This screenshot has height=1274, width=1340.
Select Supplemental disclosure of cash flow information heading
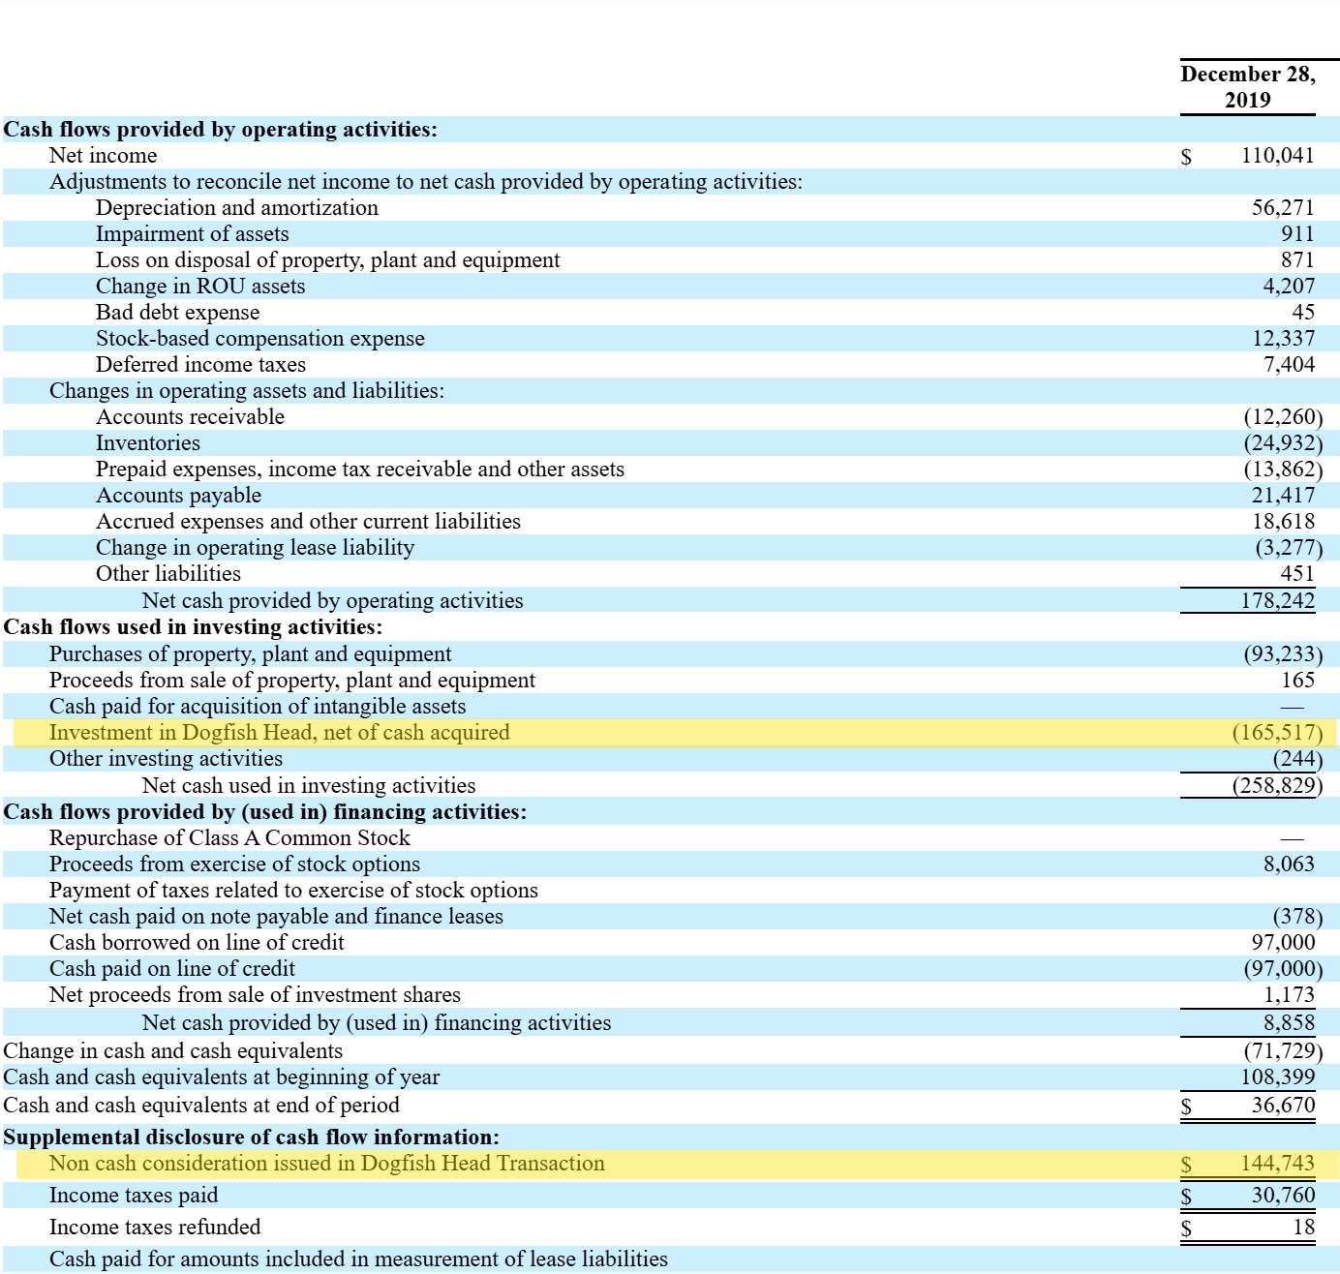pyautogui.click(x=252, y=1137)
